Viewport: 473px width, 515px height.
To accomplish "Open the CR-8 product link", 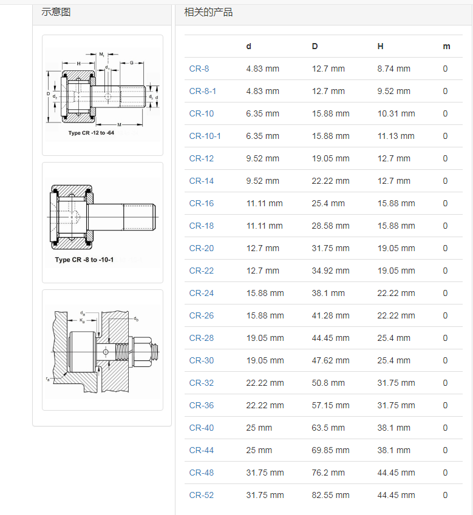I will coord(199,69).
